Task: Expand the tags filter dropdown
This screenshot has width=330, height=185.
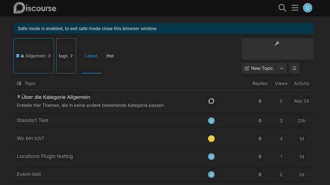Action: (x=66, y=56)
